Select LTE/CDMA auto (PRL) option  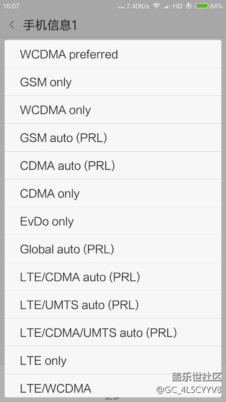(x=80, y=277)
